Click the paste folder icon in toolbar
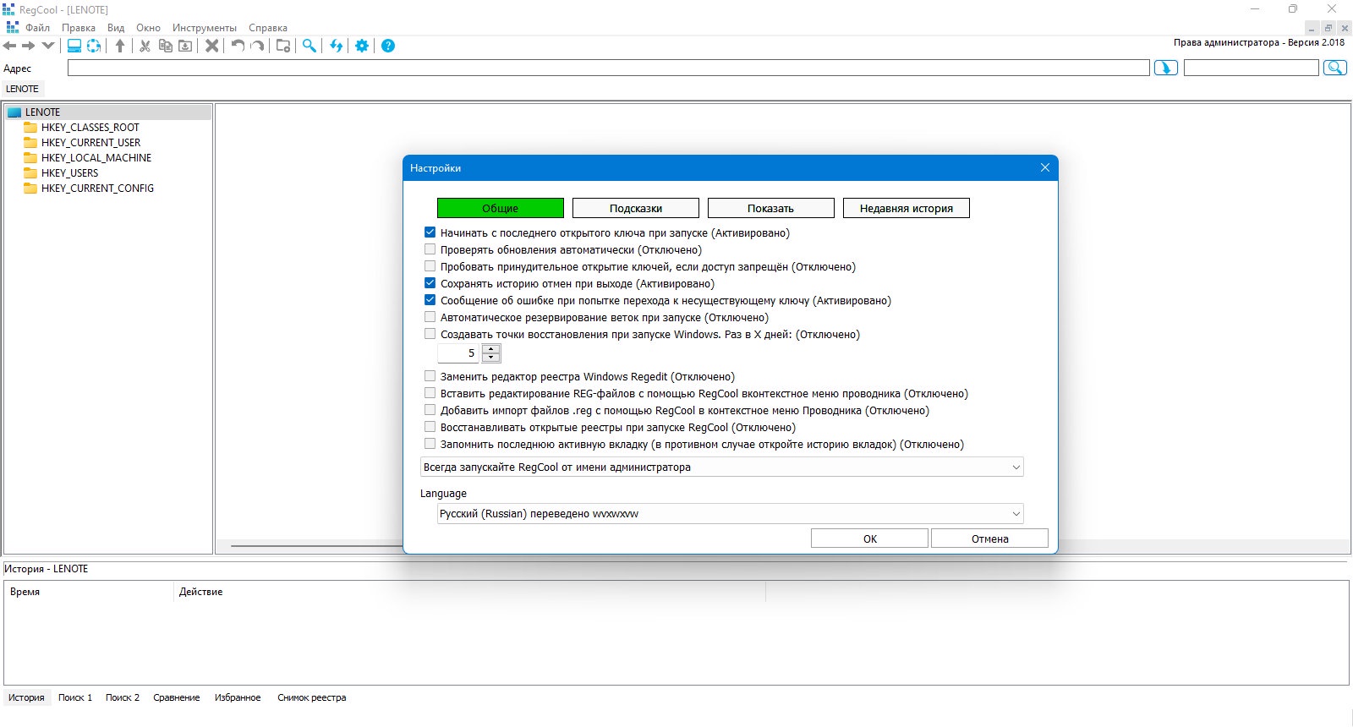1353x727 pixels. click(185, 46)
